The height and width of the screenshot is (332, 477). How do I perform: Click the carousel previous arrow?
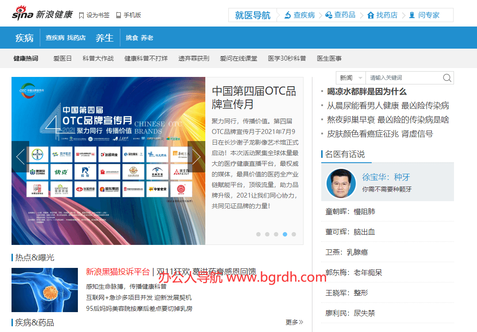click(19, 156)
